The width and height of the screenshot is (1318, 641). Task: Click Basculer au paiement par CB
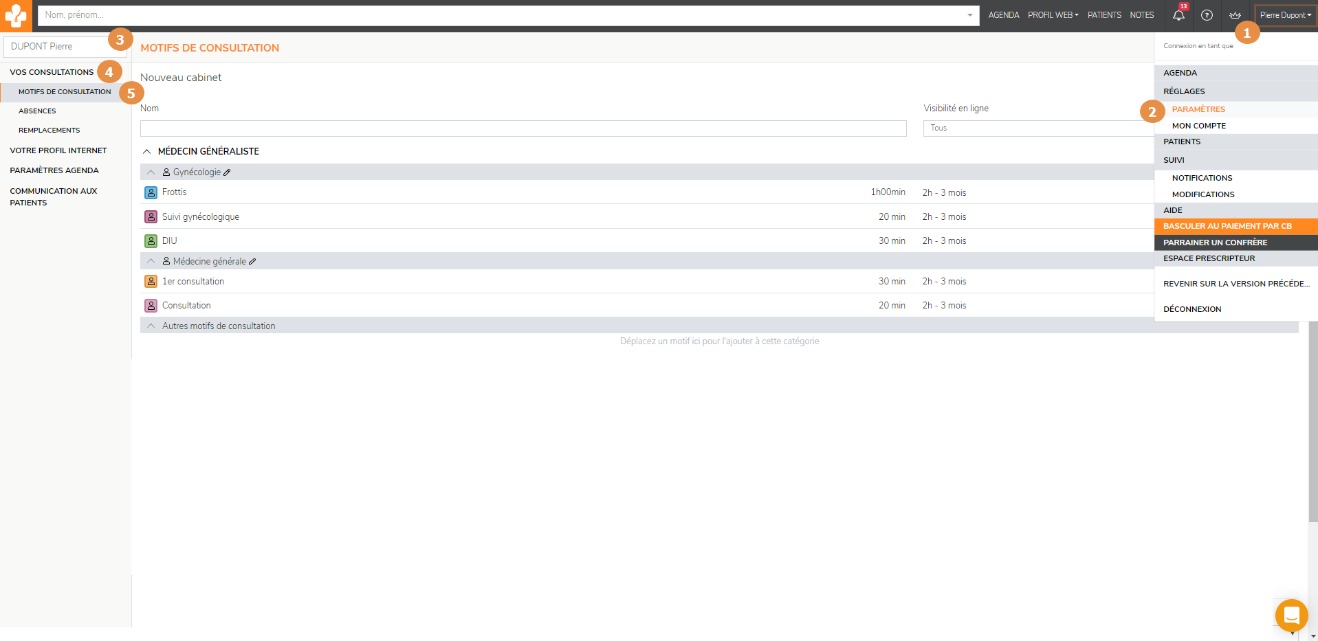[x=1227, y=226]
